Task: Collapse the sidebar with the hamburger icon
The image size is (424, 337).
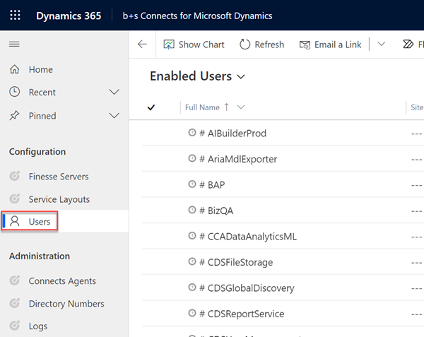Action: pos(14,44)
